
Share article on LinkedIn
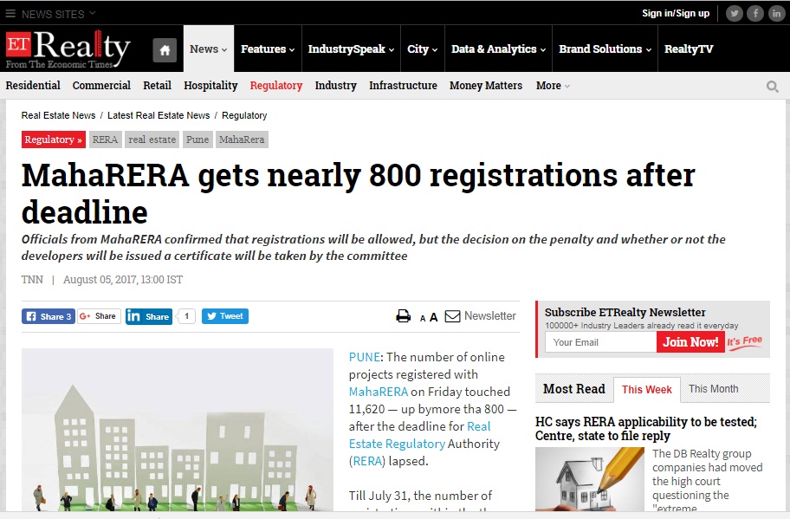tap(149, 316)
